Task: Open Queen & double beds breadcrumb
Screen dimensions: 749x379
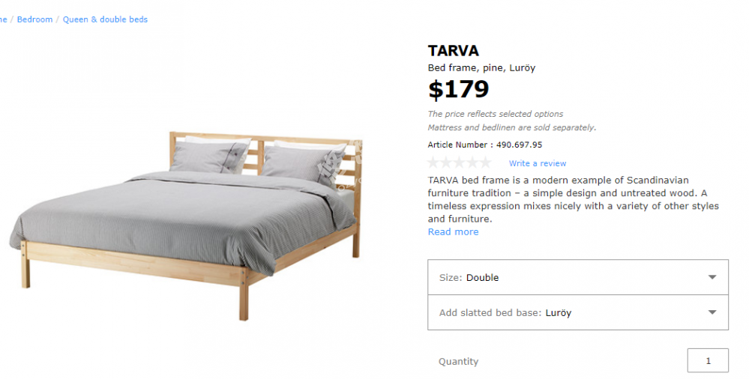Action: pos(105,19)
